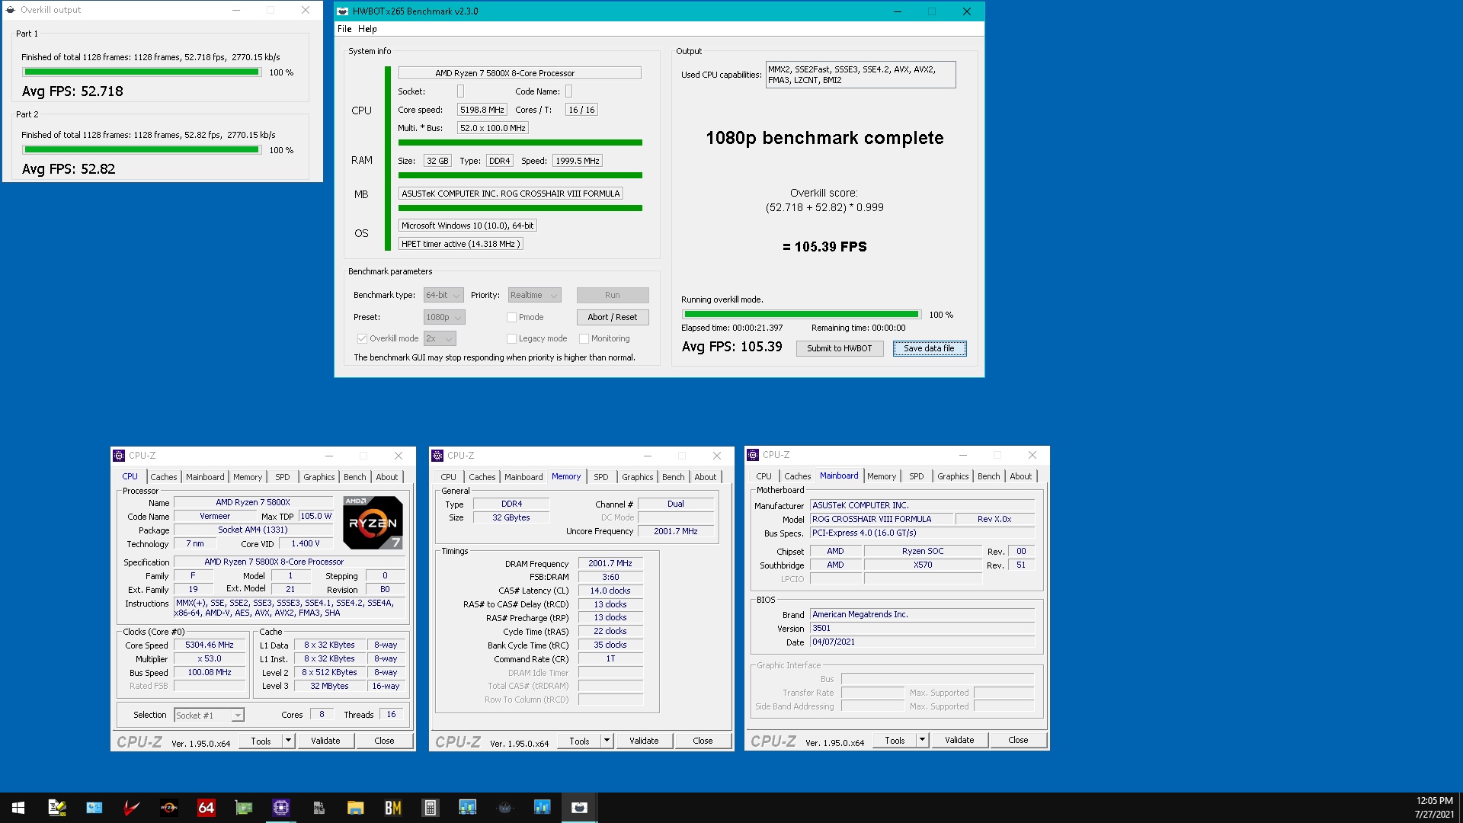Click BIOS Version value 3501
This screenshot has height=823, width=1463.
922,629
